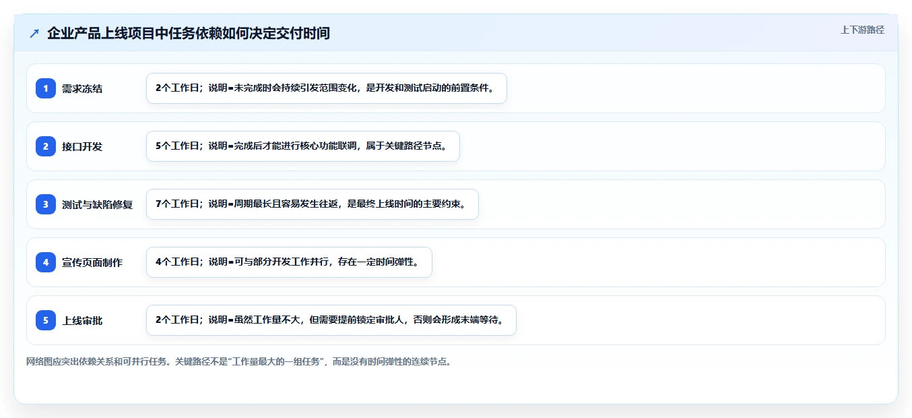The width and height of the screenshot is (912, 418).
Task: Click the 上下游路径 label
Action: [x=862, y=30]
